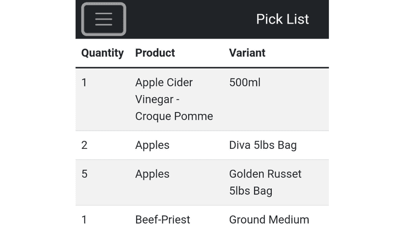Click the 500ml variant cell
The width and height of the screenshot is (407, 229).
(x=245, y=83)
